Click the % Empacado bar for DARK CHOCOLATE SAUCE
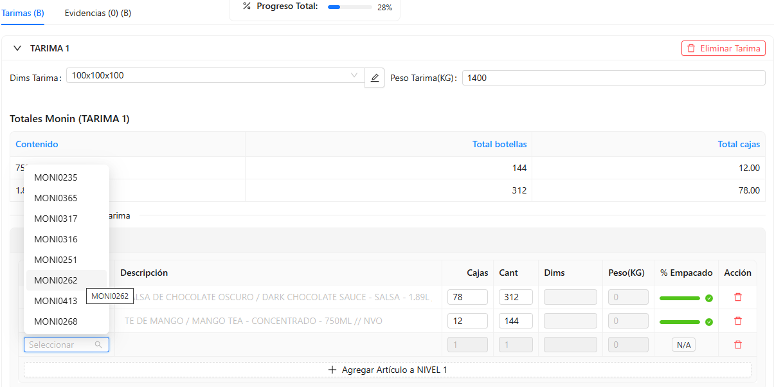783x387 pixels. pyautogui.click(x=679, y=298)
